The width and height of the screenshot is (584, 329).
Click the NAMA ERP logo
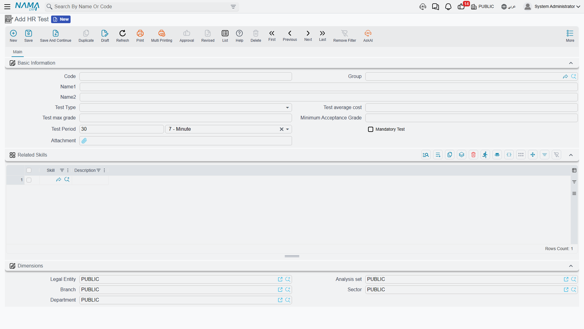click(x=27, y=6)
